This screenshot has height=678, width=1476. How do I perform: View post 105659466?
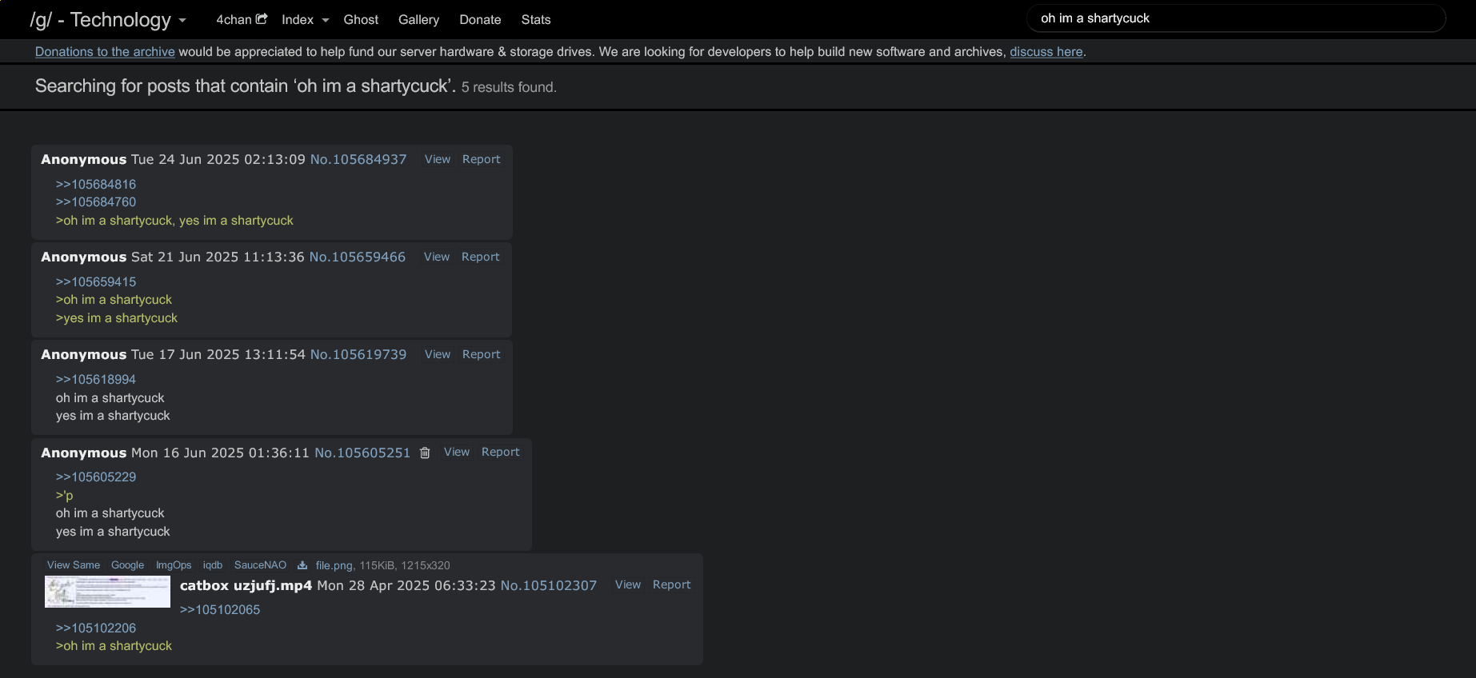tap(437, 257)
